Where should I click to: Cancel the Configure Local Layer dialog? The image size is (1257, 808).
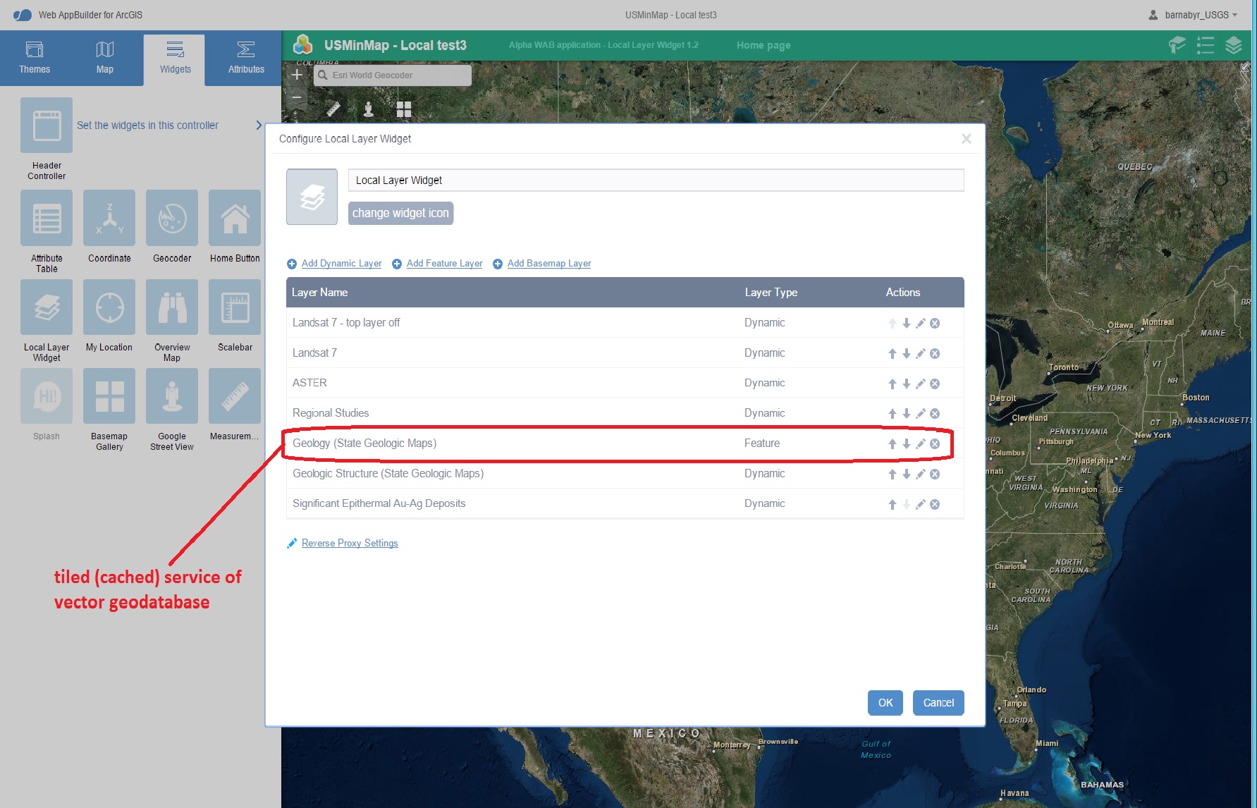(x=938, y=702)
